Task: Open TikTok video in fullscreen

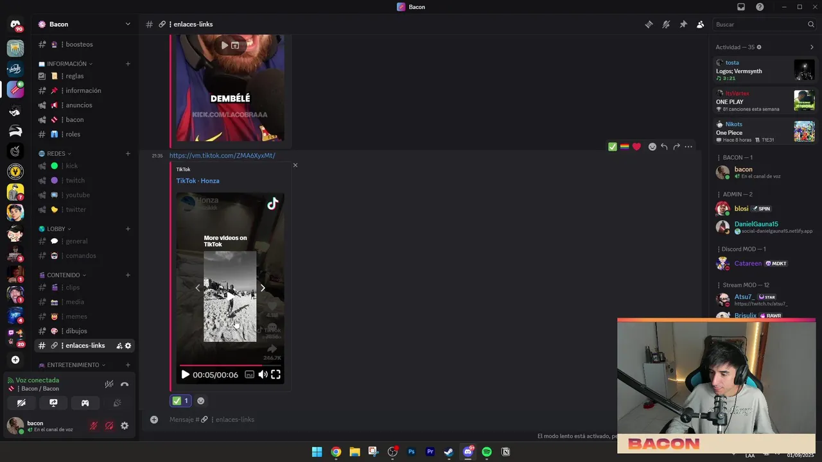Action: point(275,375)
